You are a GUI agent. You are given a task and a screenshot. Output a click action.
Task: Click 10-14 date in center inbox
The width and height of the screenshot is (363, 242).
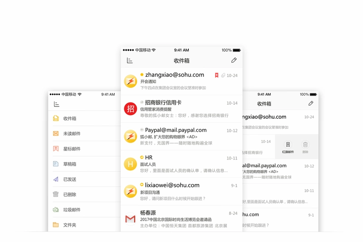pyautogui.click(x=232, y=103)
